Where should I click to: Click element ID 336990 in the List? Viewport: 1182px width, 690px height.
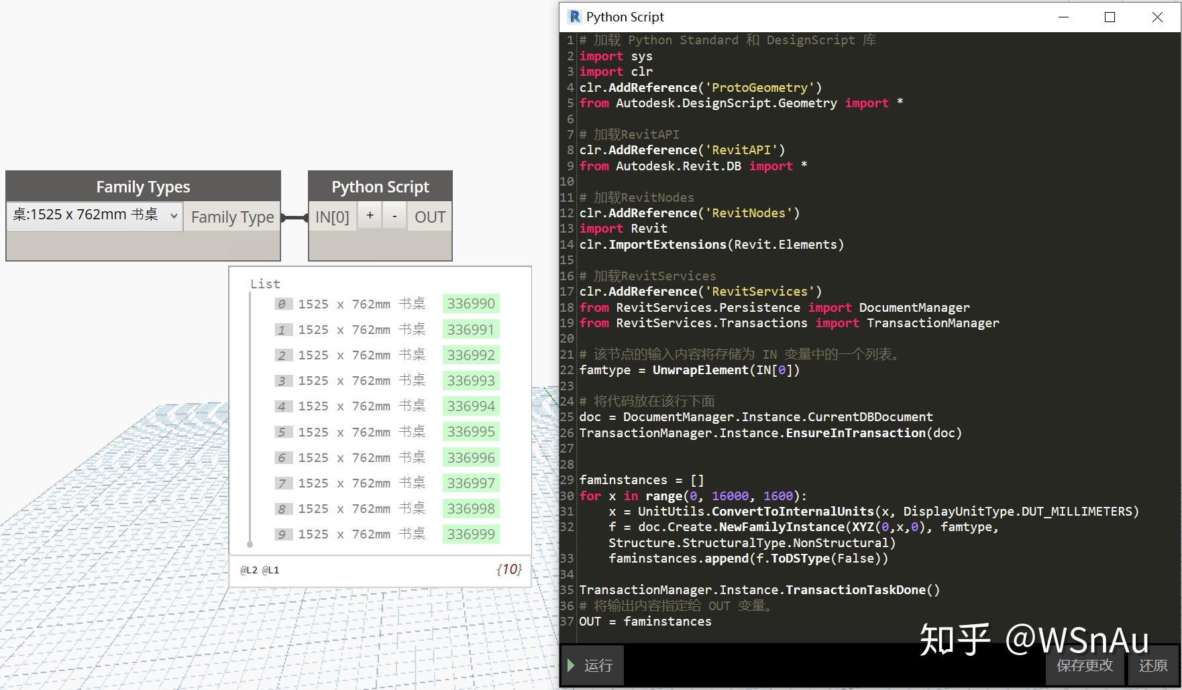[x=470, y=303]
